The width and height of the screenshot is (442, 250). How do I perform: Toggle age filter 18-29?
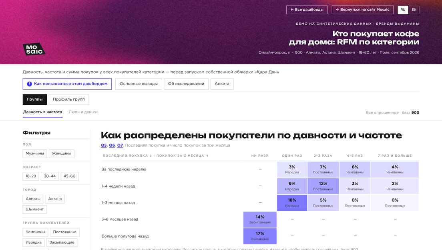31,176
